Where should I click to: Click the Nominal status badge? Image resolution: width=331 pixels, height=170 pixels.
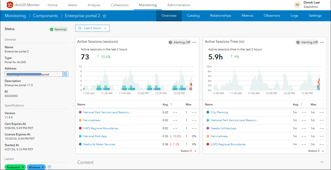(x=58, y=29)
